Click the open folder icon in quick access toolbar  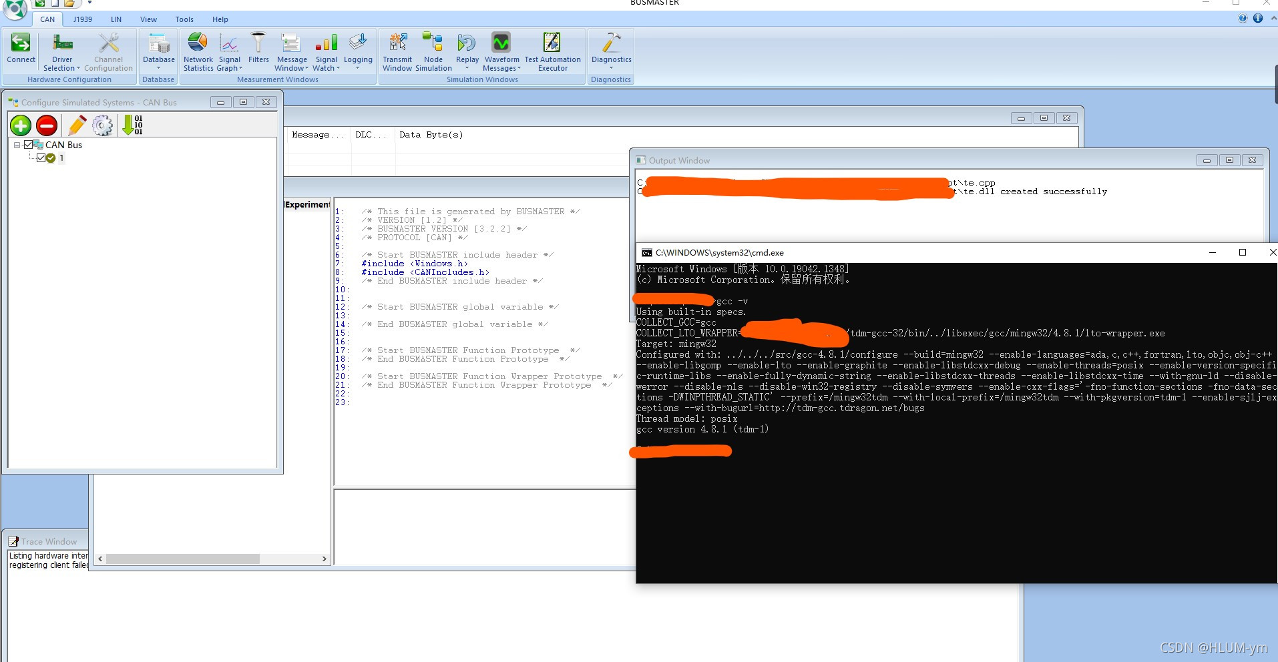coord(69,3)
